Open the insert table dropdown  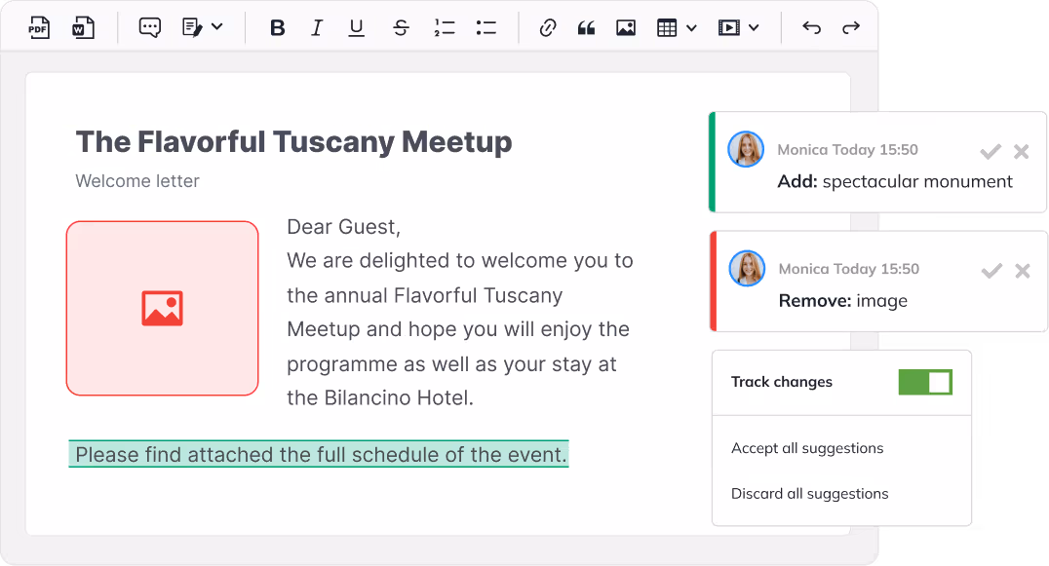click(x=691, y=27)
